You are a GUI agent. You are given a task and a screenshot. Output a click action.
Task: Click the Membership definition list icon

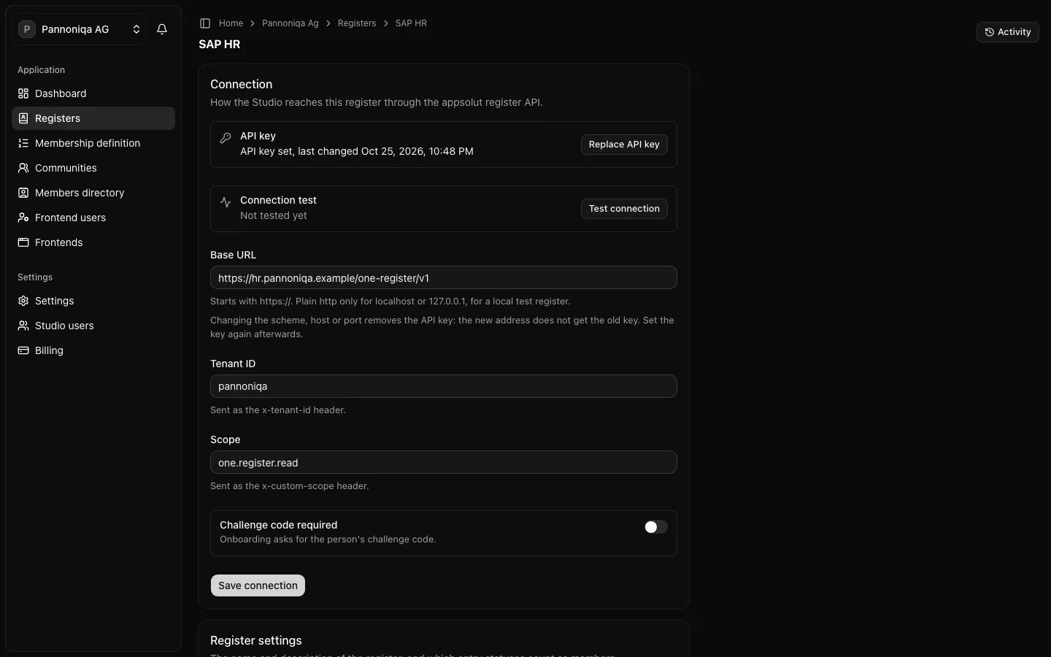point(23,143)
